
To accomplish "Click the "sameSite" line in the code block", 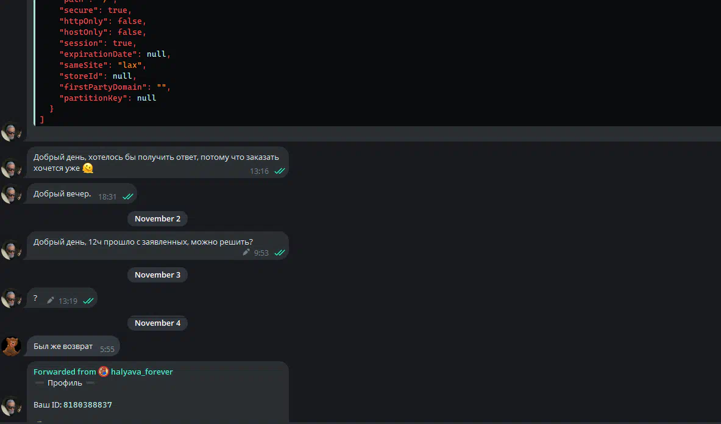I will (102, 65).
